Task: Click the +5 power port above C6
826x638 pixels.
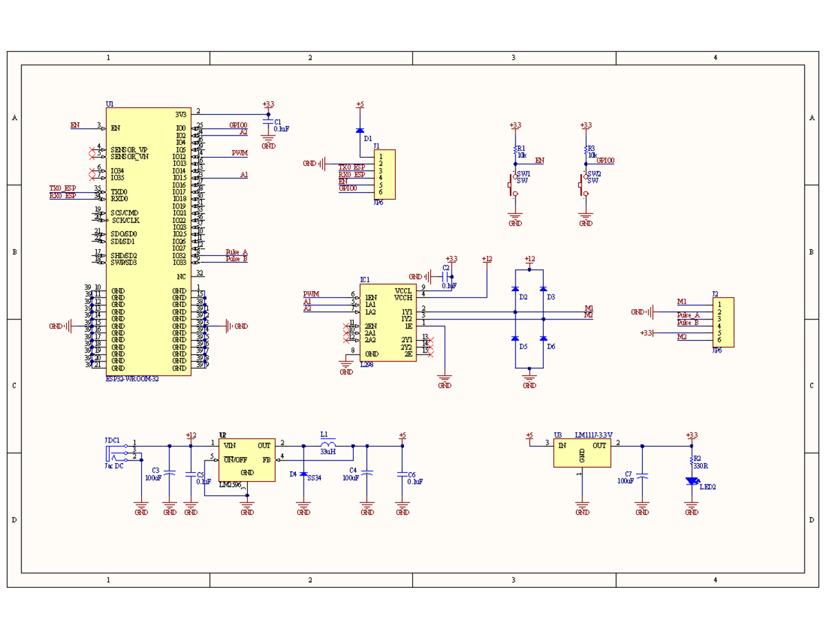Action: [403, 436]
